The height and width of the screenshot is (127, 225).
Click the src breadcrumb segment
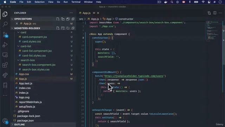pos(81,19)
